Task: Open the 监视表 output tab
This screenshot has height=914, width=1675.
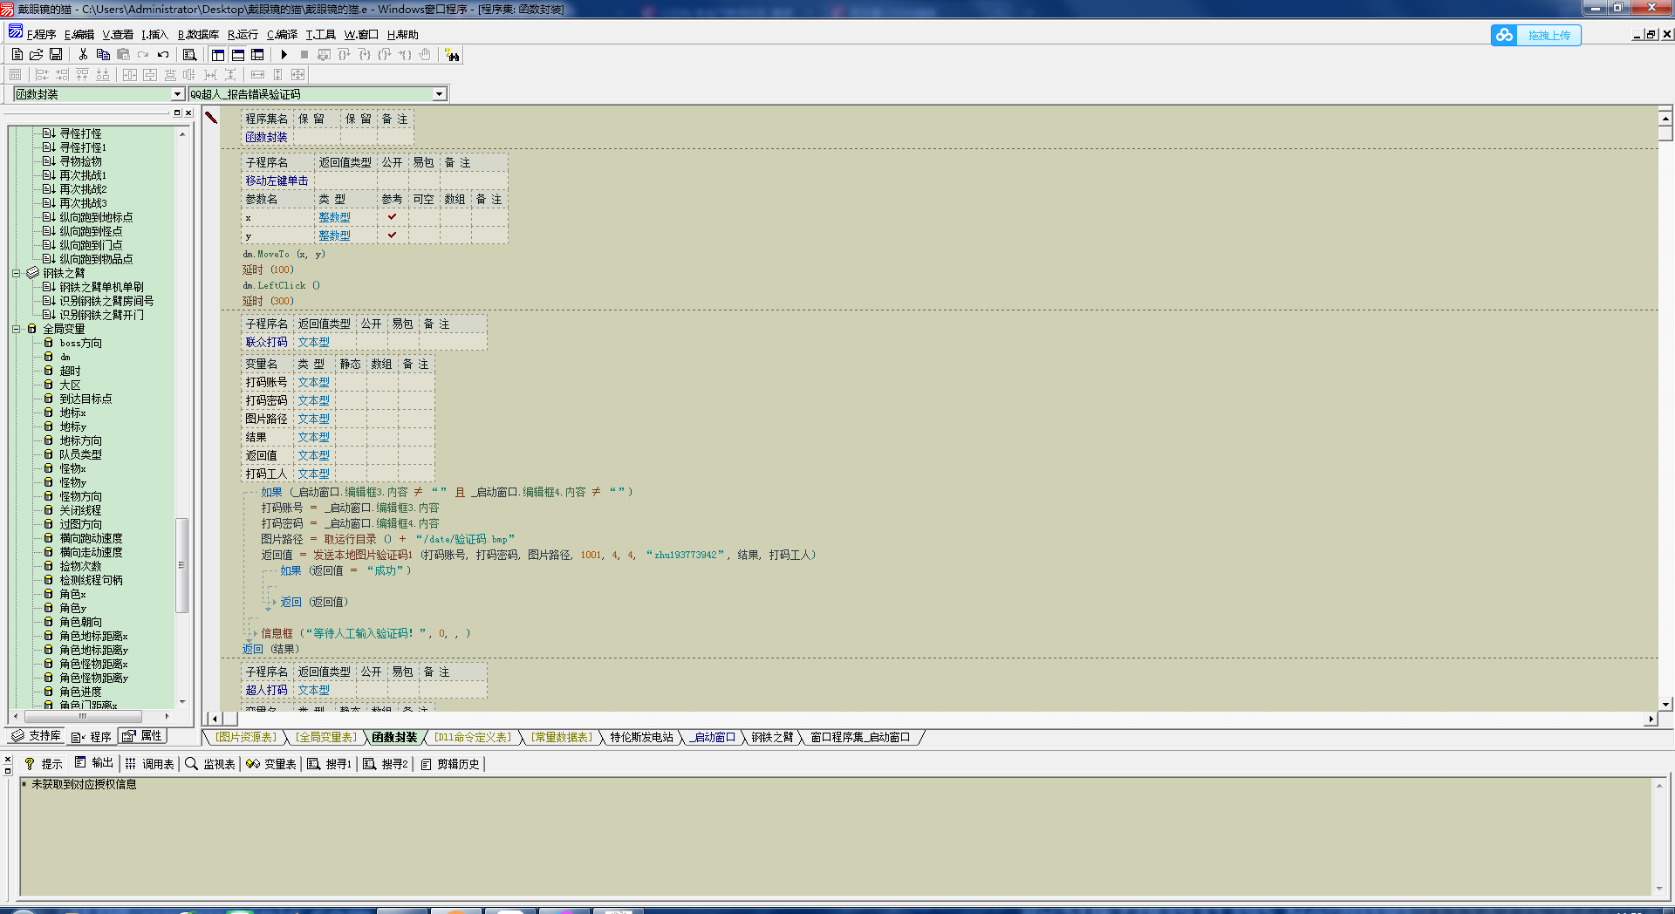Action: click(x=211, y=763)
